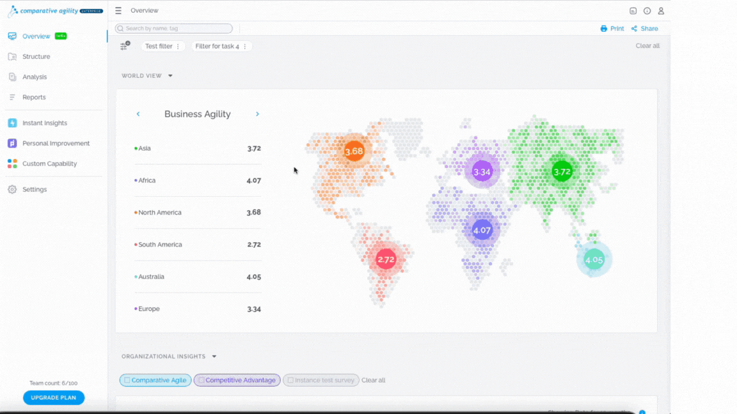Screen dimensions: 737x414
Task: Toggle the Competitive Advantage checkbox
Action: [201, 380]
